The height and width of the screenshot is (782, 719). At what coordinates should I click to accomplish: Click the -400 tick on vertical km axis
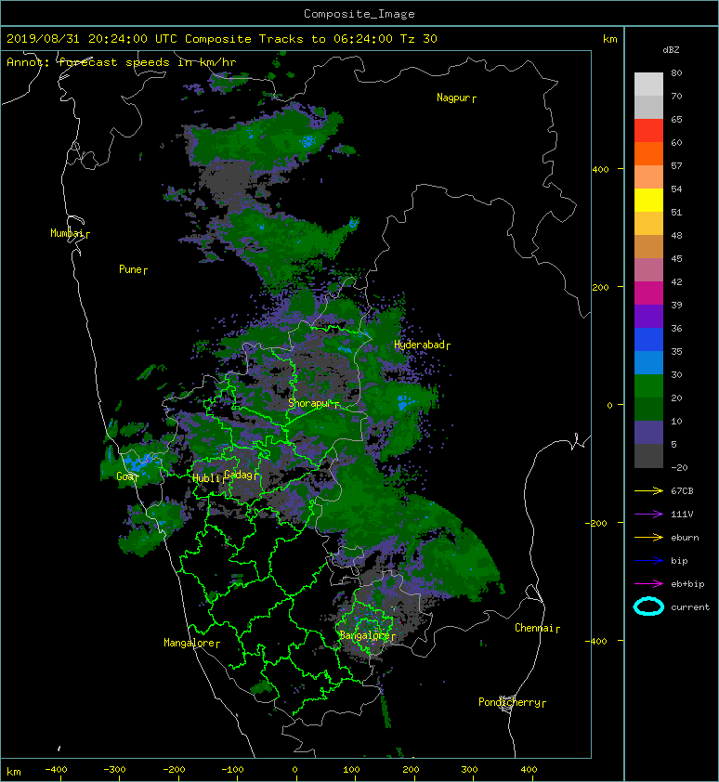[x=596, y=642]
